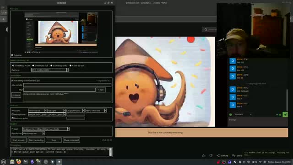Toggle the Microphone checkbox

13,114
